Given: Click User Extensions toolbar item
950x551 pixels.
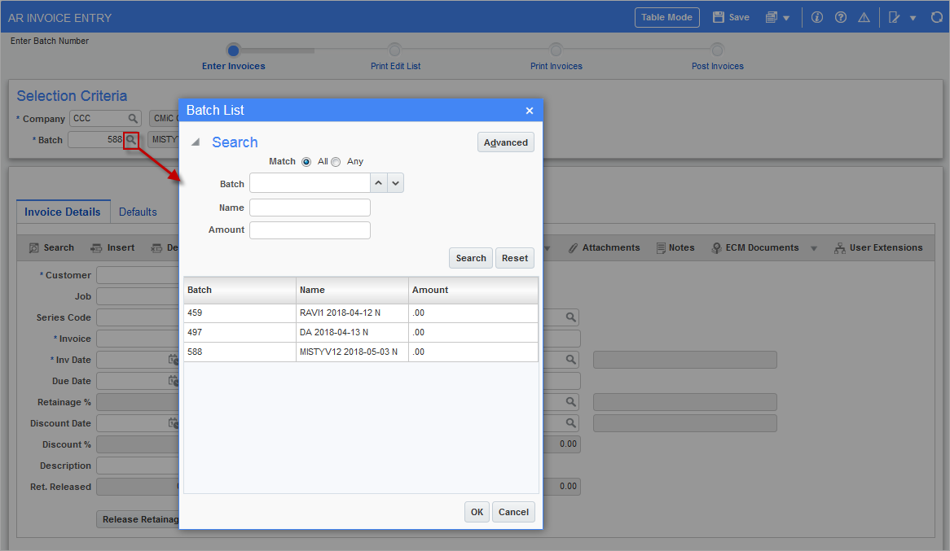Looking at the screenshot, I should [878, 247].
